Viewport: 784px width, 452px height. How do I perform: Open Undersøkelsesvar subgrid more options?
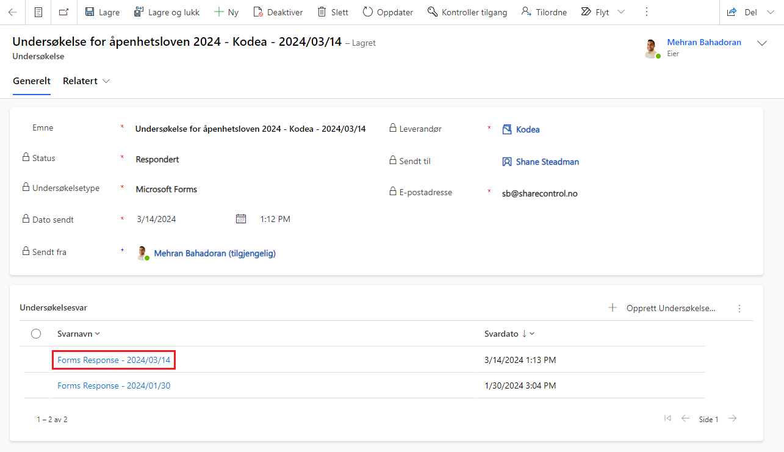pos(739,309)
